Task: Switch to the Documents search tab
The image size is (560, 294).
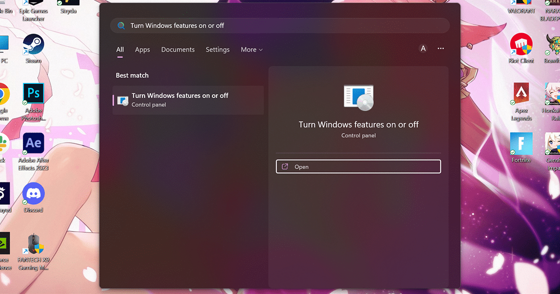Action: (178, 49)
